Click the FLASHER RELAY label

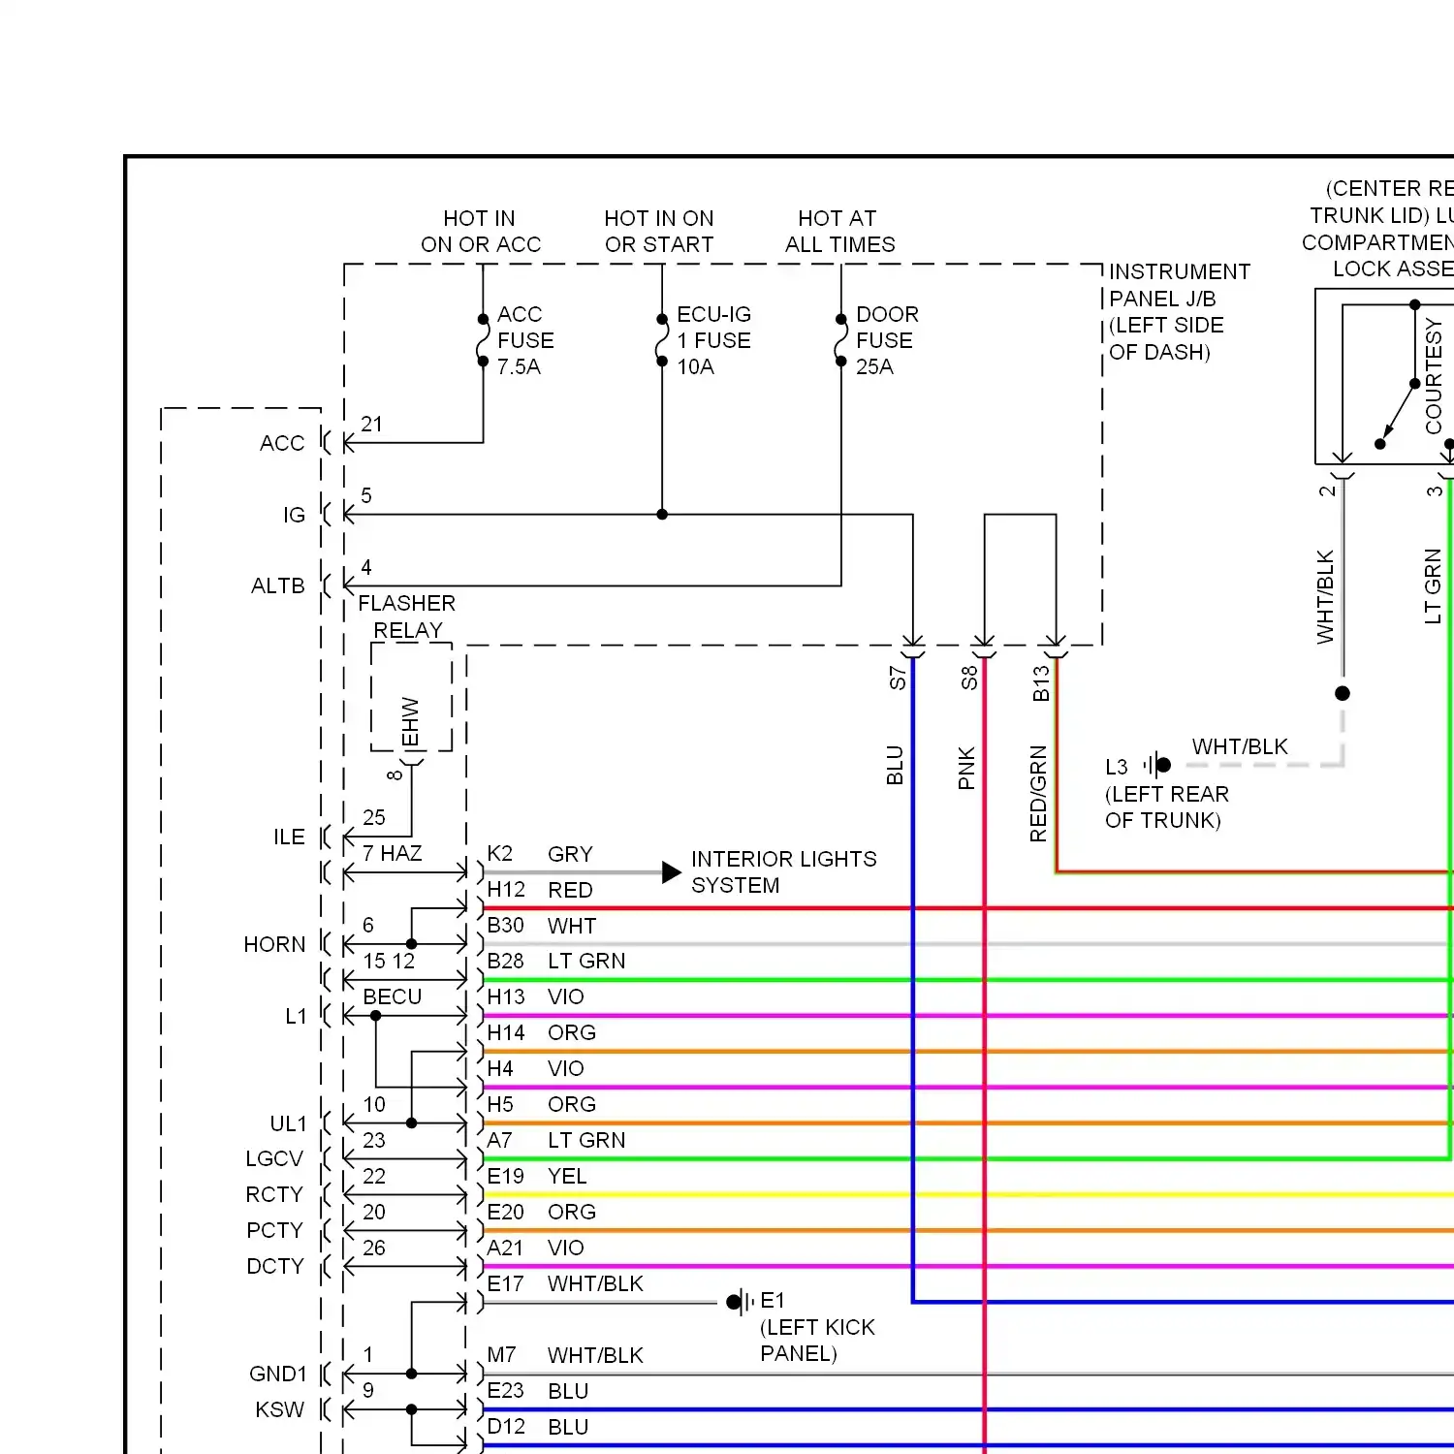407,616
